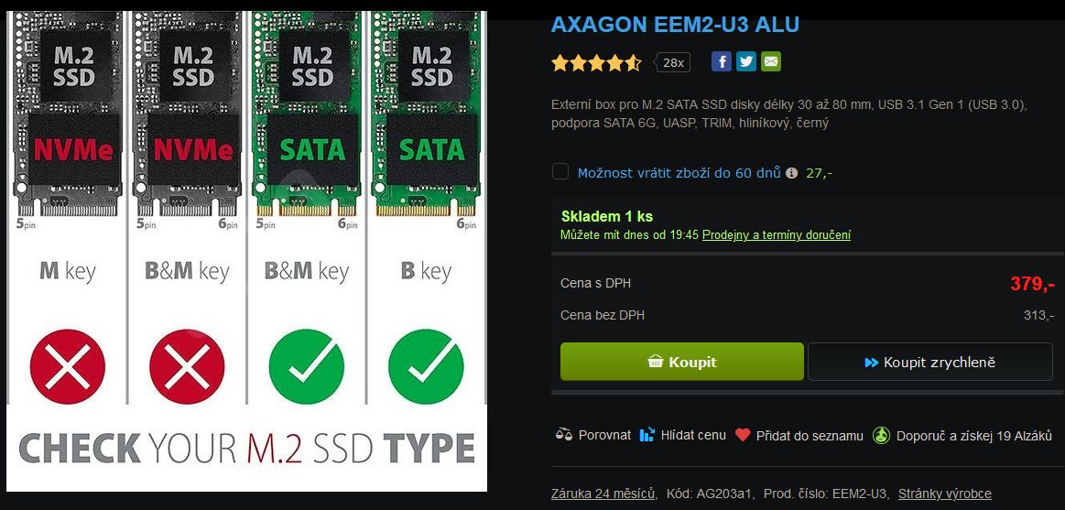Open the 28x reviews count badge
The width and height of the screenshot is (1065, 510).
673,62
